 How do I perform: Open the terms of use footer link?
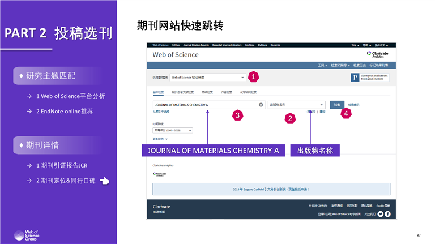pyautogui.click(x=352, y=206)
